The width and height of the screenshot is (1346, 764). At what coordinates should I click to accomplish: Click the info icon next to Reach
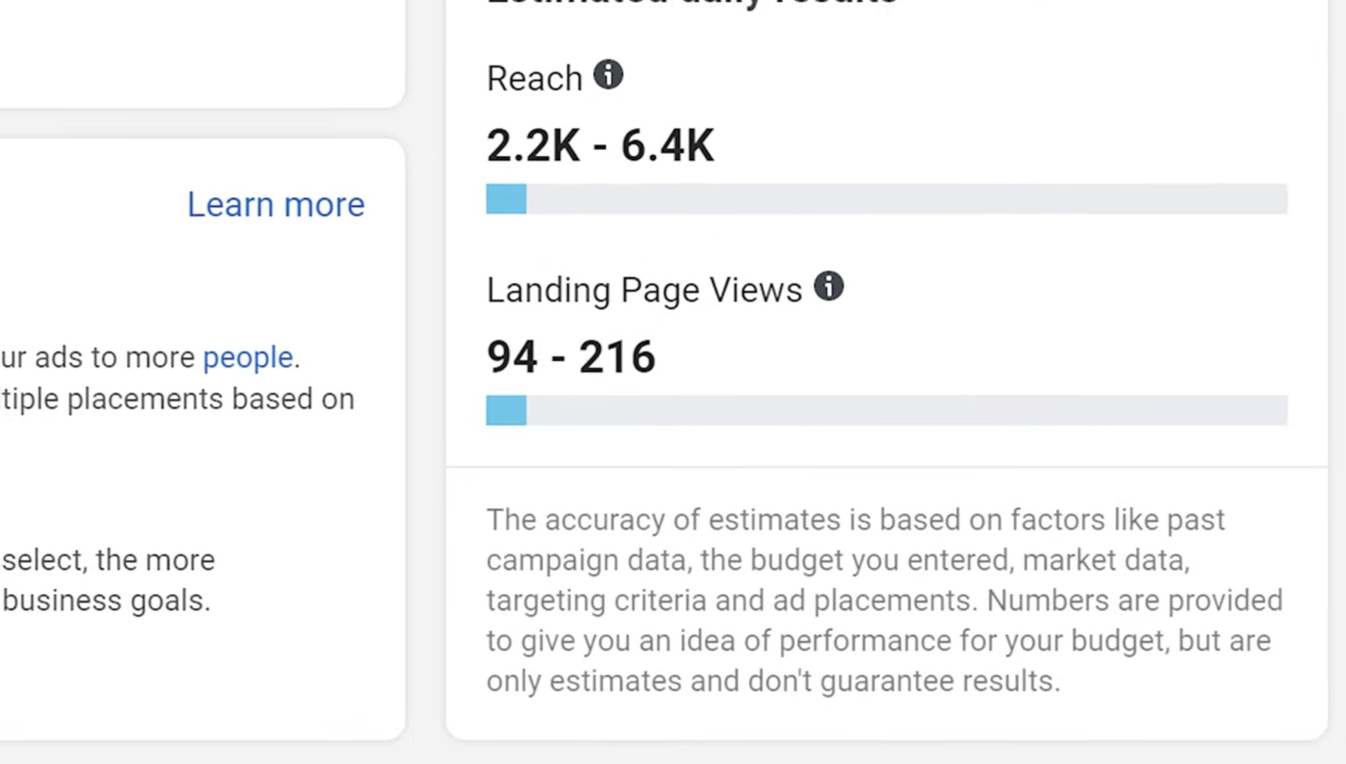point(608,75)
